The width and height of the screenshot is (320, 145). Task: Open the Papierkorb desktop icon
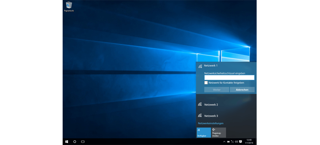[69, 6]
